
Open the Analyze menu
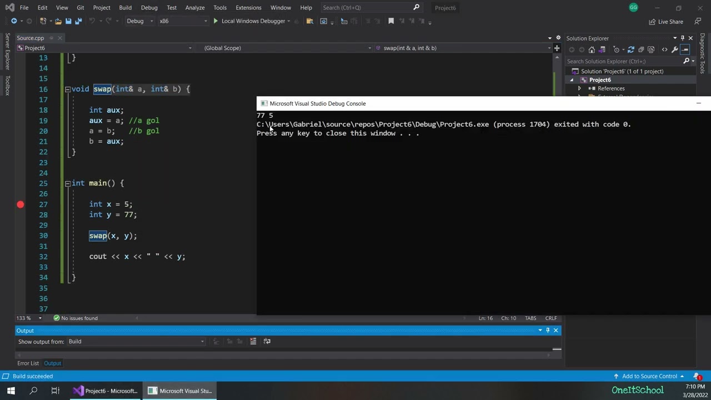click(195, 7)
